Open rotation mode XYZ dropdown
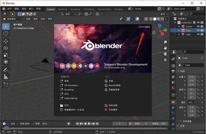 click(x=192, y=102)
